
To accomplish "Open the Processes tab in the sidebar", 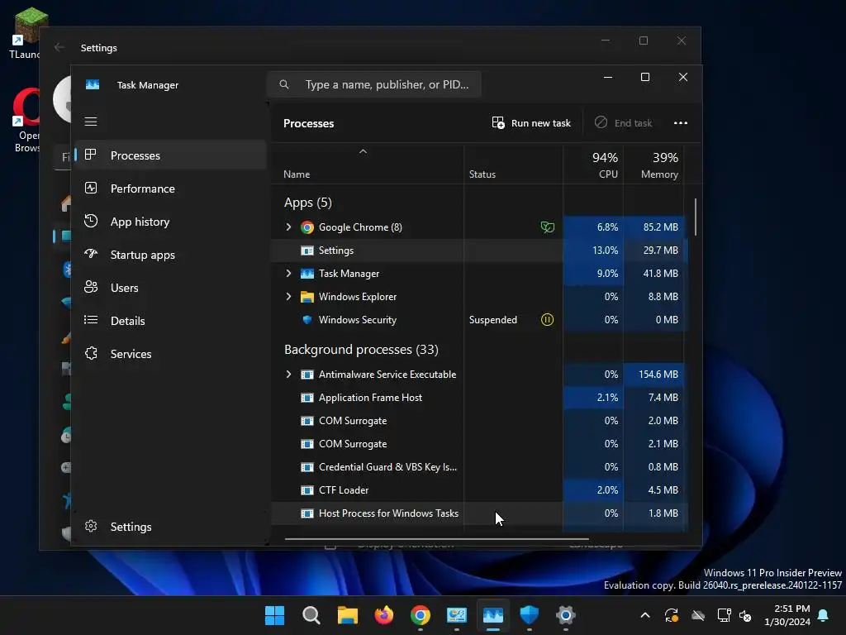I will coord(170,155).
